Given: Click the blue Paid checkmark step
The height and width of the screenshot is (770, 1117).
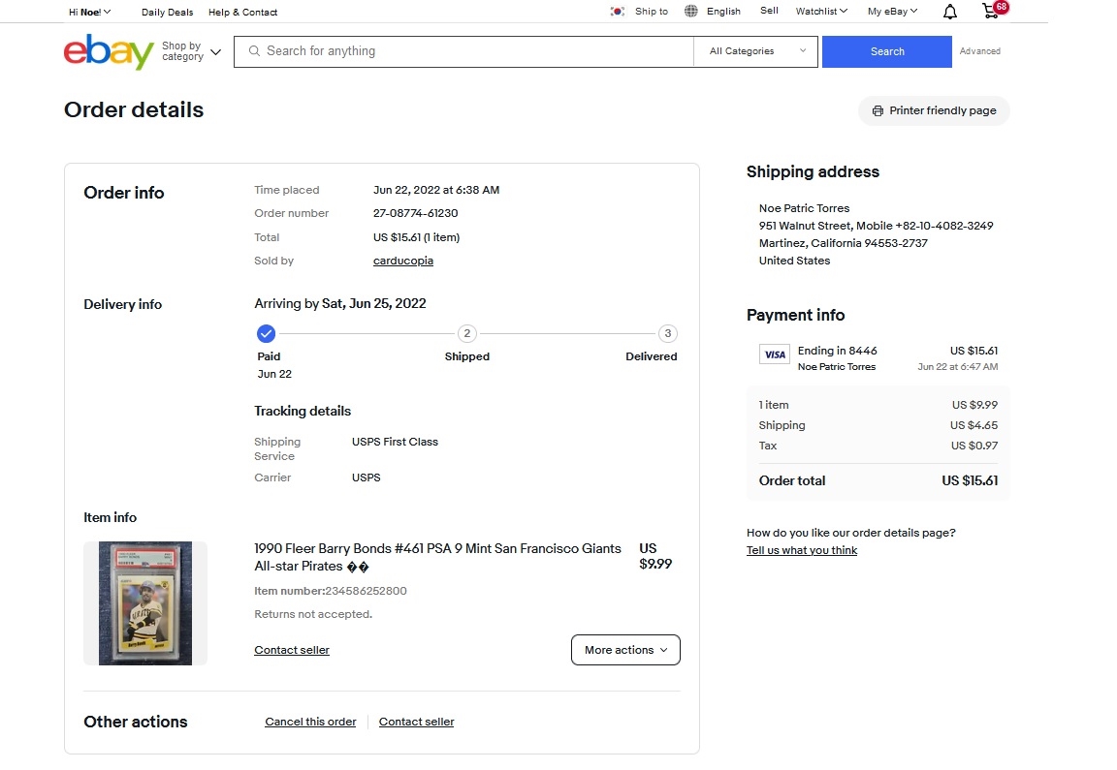Looking at the screenshot, I should click(x=266, y=333).
